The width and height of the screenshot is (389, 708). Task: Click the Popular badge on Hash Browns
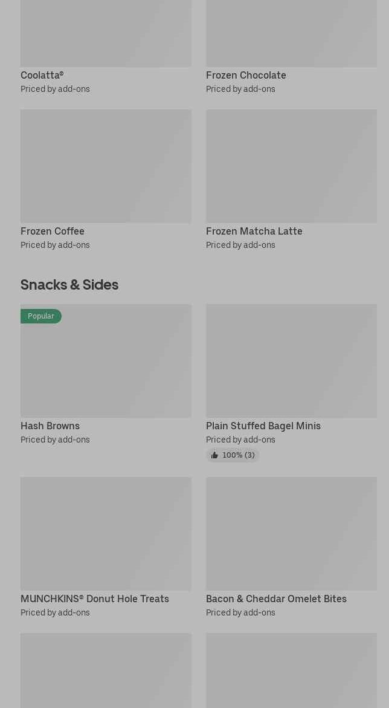click(x=41, y=316)
